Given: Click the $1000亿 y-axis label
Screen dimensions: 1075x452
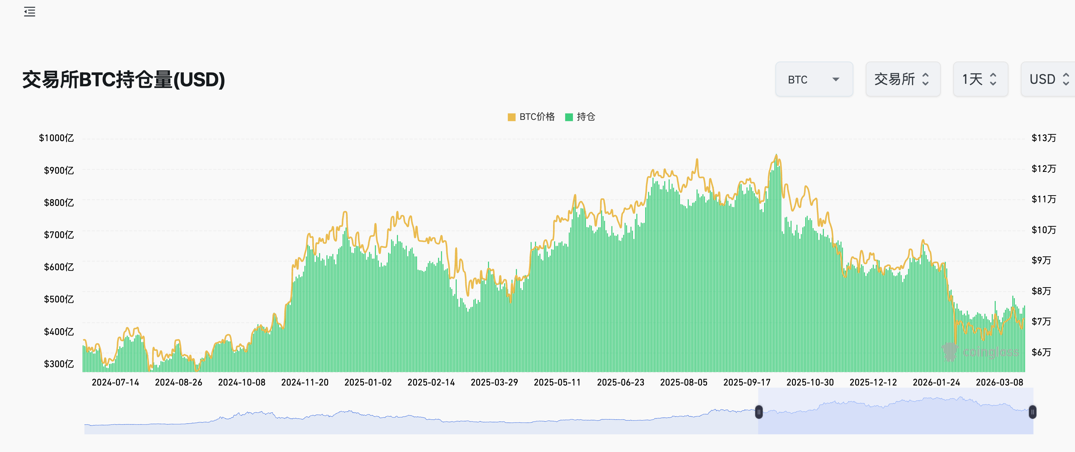Looking at the screenshot, I should click(x=56, y=138).
